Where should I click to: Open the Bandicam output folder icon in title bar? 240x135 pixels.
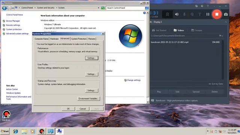196,6
